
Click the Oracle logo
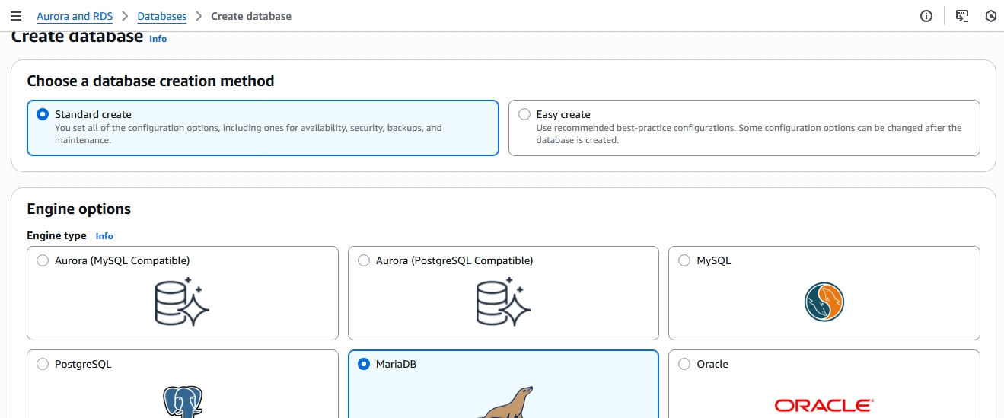tap(824, 405)
